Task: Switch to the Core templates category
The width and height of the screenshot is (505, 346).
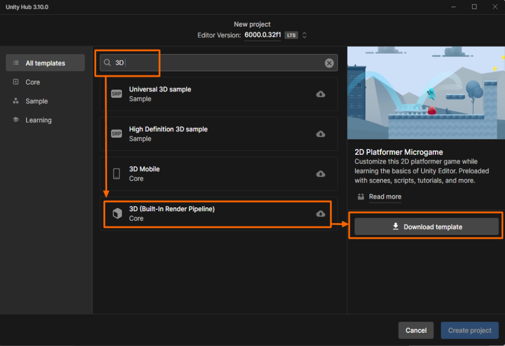Action: point(33,82)
